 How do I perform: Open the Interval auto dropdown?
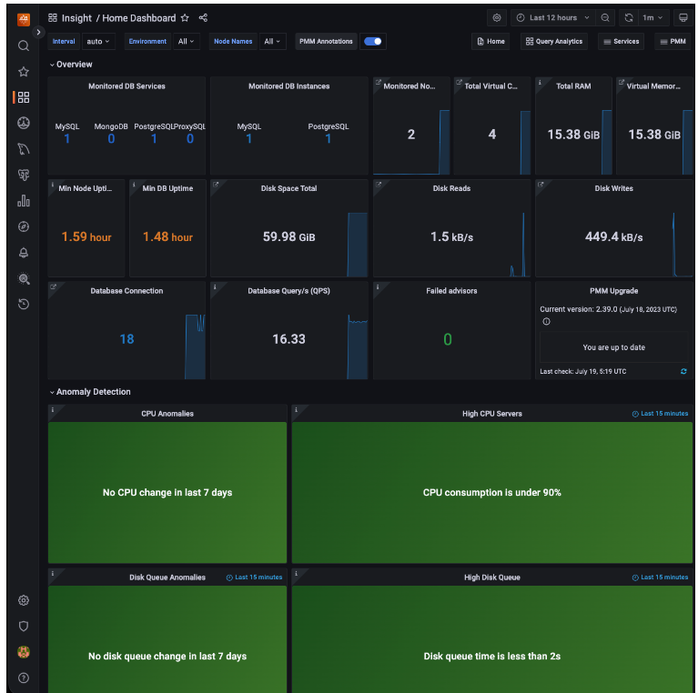pyautogui.click(x=98, y=41)
